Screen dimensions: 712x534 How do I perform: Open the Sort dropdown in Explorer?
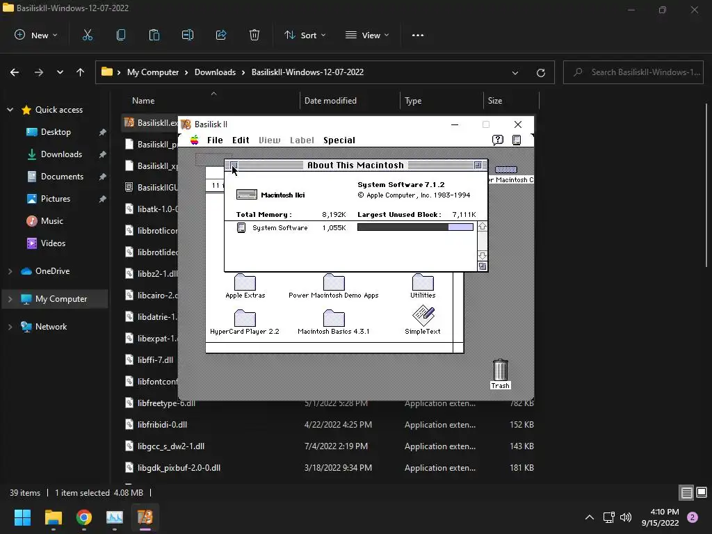click(305, 35)
